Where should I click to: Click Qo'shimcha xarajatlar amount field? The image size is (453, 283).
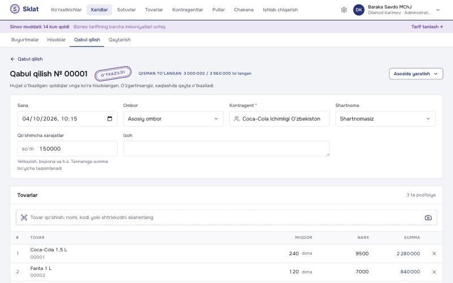[x=67, y=149]
